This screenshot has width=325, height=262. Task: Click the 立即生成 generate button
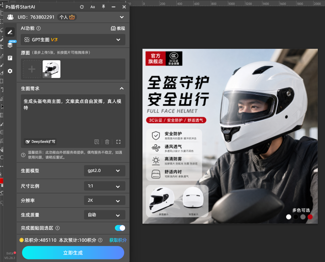73,253
